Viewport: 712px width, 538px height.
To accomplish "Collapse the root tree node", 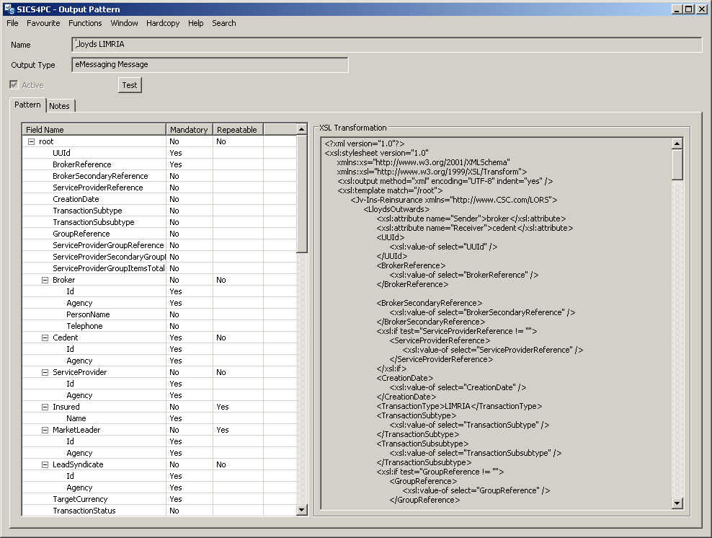I will tap(31, 141).
